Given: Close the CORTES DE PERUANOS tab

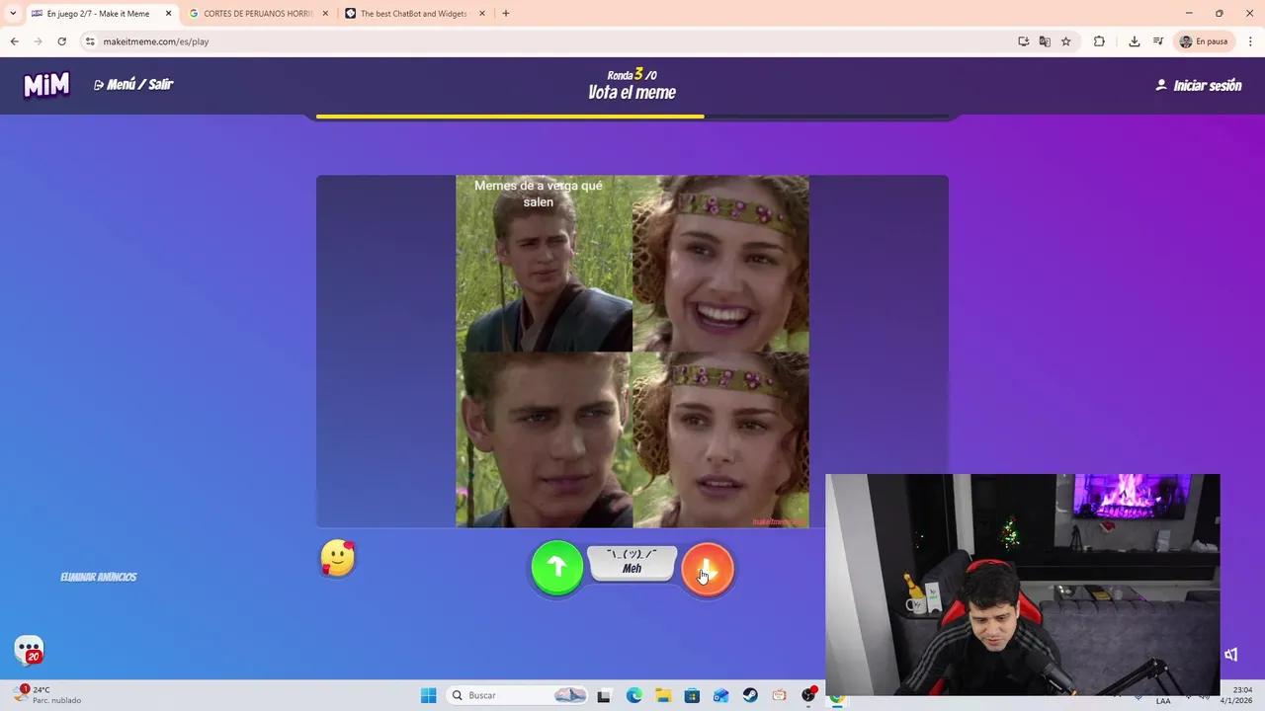Looking at the screenshot, I should (x=325, y=14).
